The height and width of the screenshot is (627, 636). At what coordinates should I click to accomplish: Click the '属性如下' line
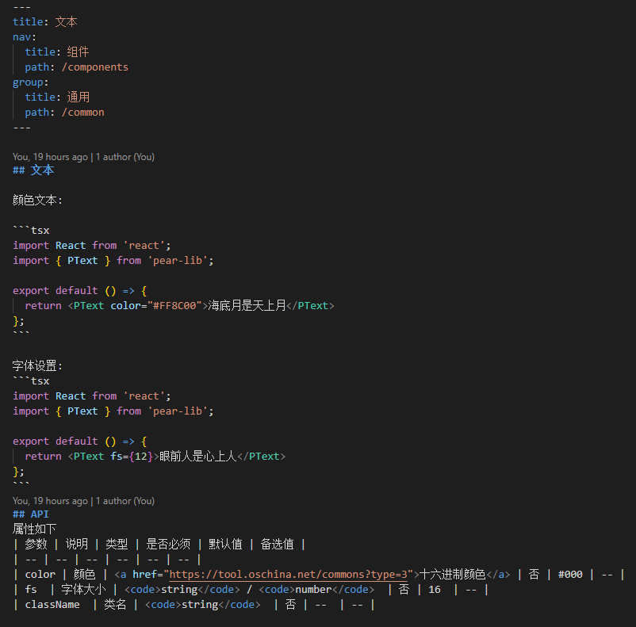[x=34, y=530]
